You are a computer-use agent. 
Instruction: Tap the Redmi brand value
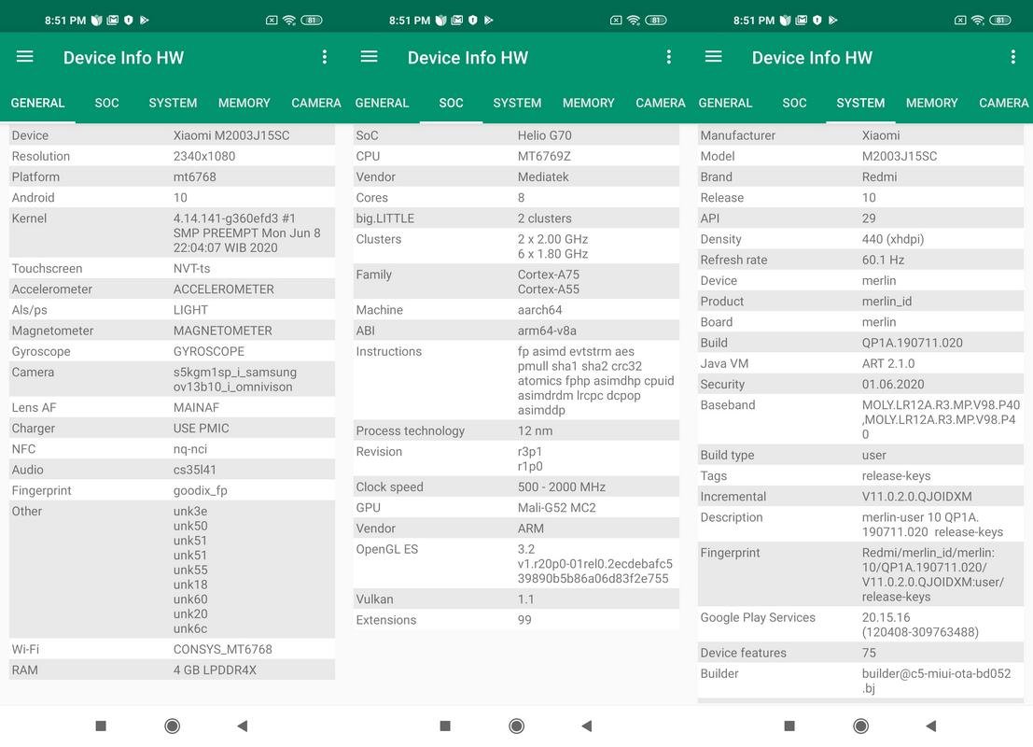click(880, 176)
